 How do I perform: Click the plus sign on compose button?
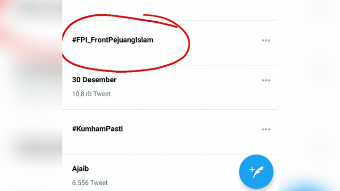pos(252,169)
